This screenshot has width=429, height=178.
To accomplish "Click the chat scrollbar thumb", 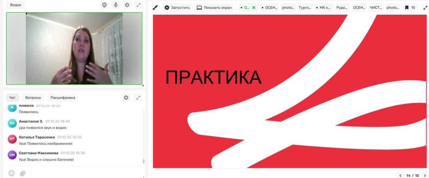I will (x=144, y=161).
